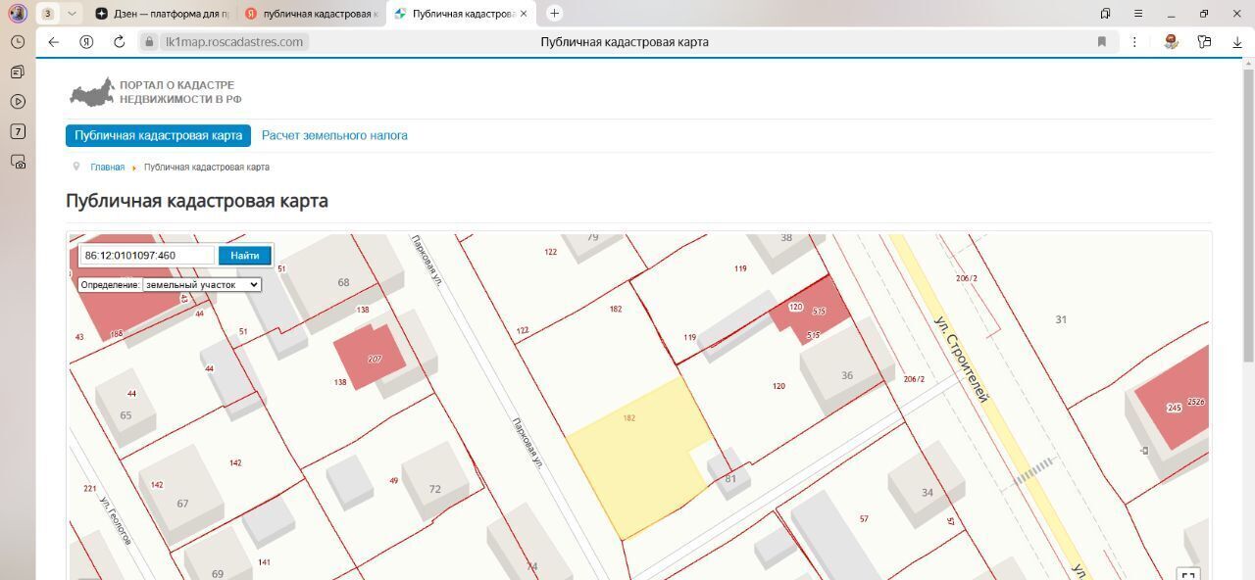Screen dimensions: 1255x580
Task: Click page heading Публичная кадастровая карта
Action: [x=197, y=201]
